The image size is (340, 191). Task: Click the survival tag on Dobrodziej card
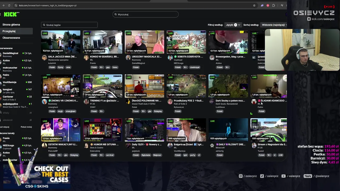(x=110, y=155)
